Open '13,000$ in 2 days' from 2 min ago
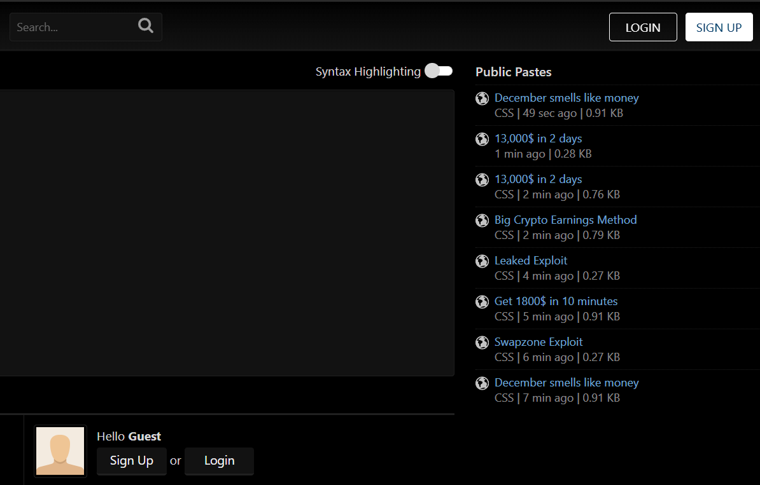760x485 pixels. (x=538, y=179)
